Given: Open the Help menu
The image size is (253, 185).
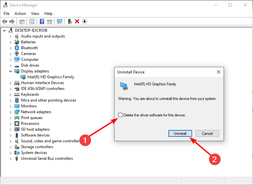Looking at the screenshot, I should pyautogui.click(x=48, y=14).
